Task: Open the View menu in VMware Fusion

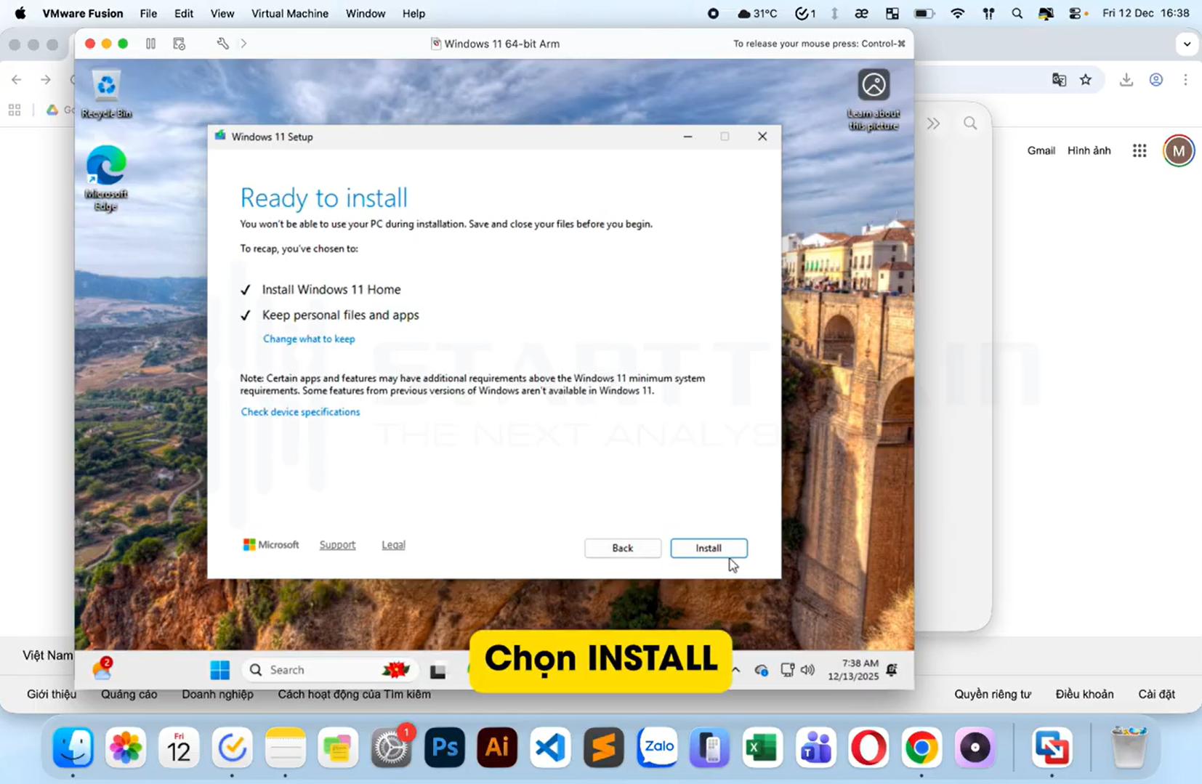Action: tap(222, 14)
